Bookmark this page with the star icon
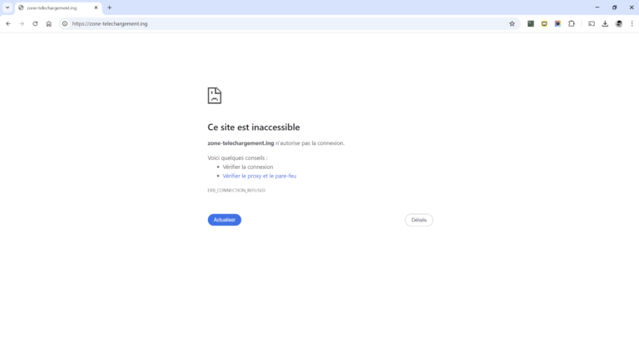 coord(512,23)
